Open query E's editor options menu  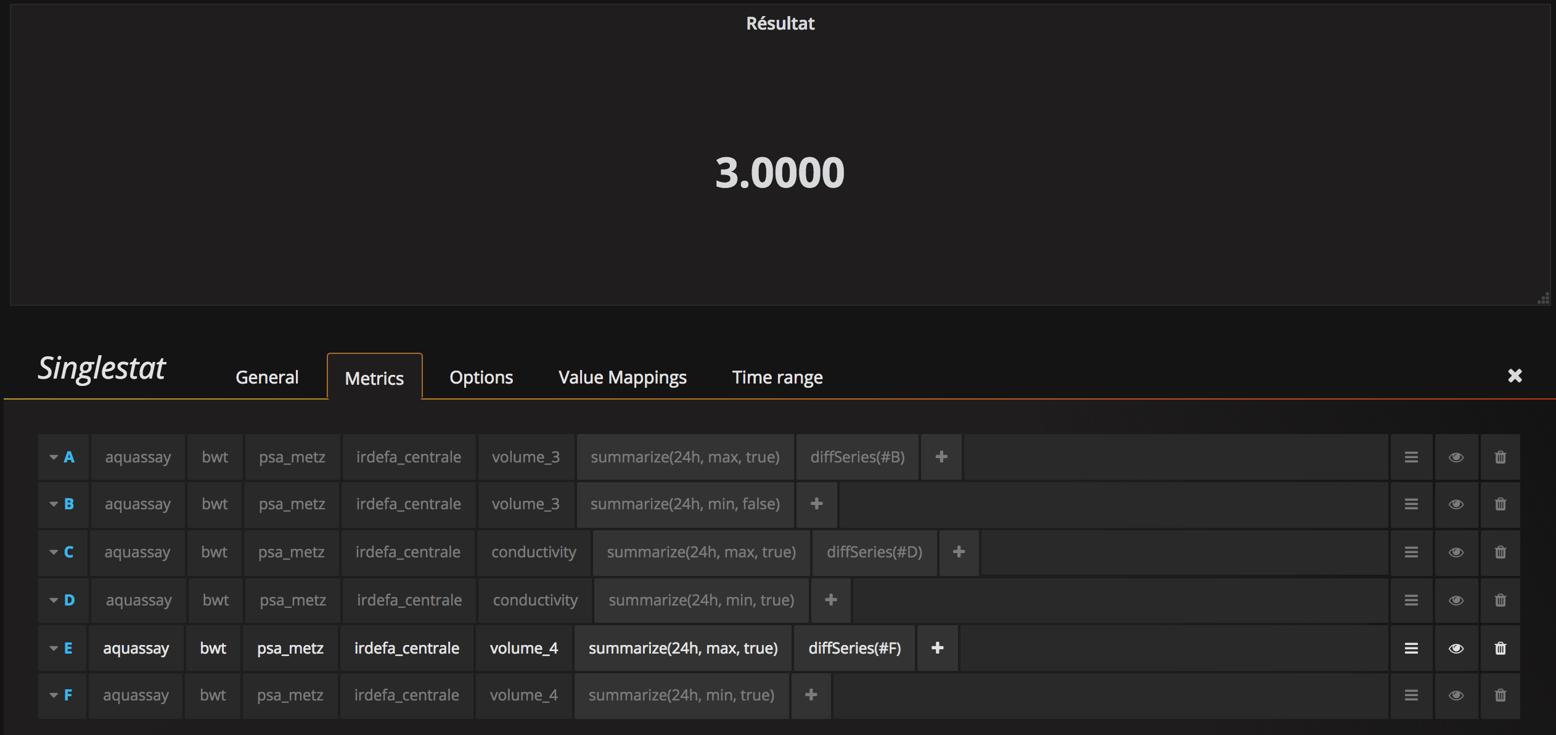pos(1411,648)
